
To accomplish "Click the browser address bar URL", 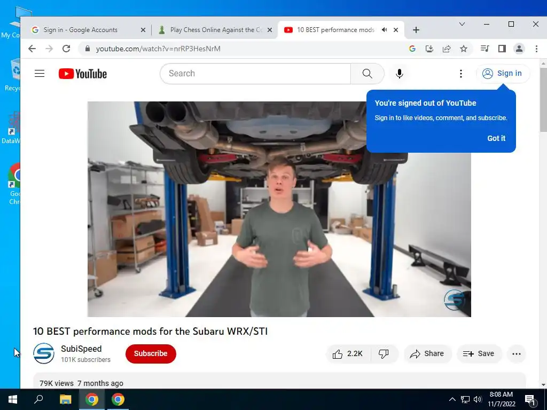I will [158, 49].
